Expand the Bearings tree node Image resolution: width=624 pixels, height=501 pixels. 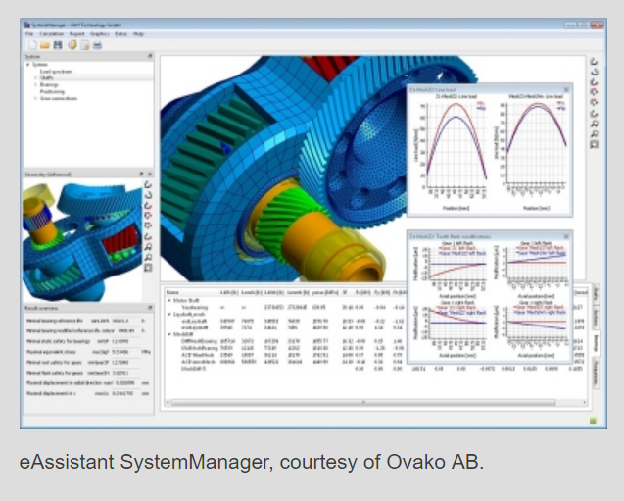coord(35,85)
